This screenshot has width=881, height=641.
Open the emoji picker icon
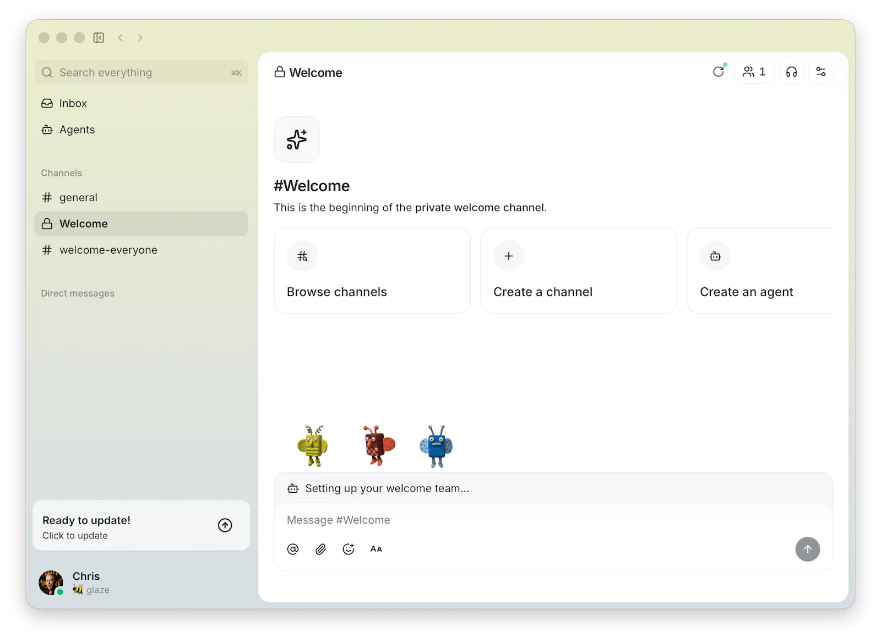pos(349,549)
